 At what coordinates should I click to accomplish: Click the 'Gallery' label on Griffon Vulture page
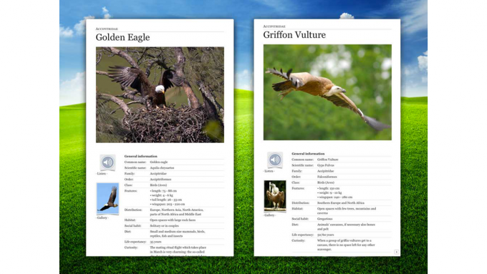tap(269, 215)
